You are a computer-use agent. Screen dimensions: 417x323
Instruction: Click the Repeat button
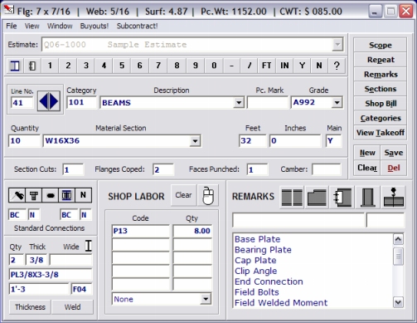pos(381,60)
